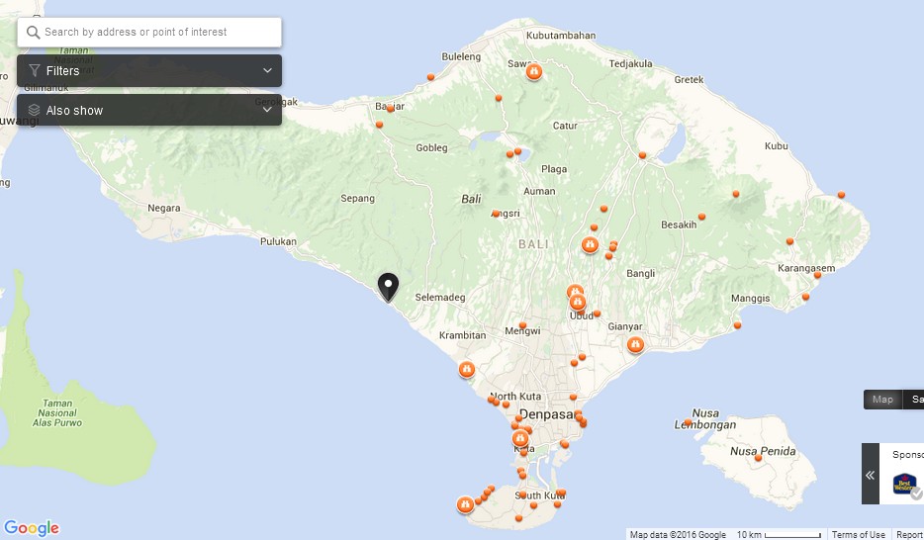Click the orange dot marker on Nusa Penida

click(758, 458)
